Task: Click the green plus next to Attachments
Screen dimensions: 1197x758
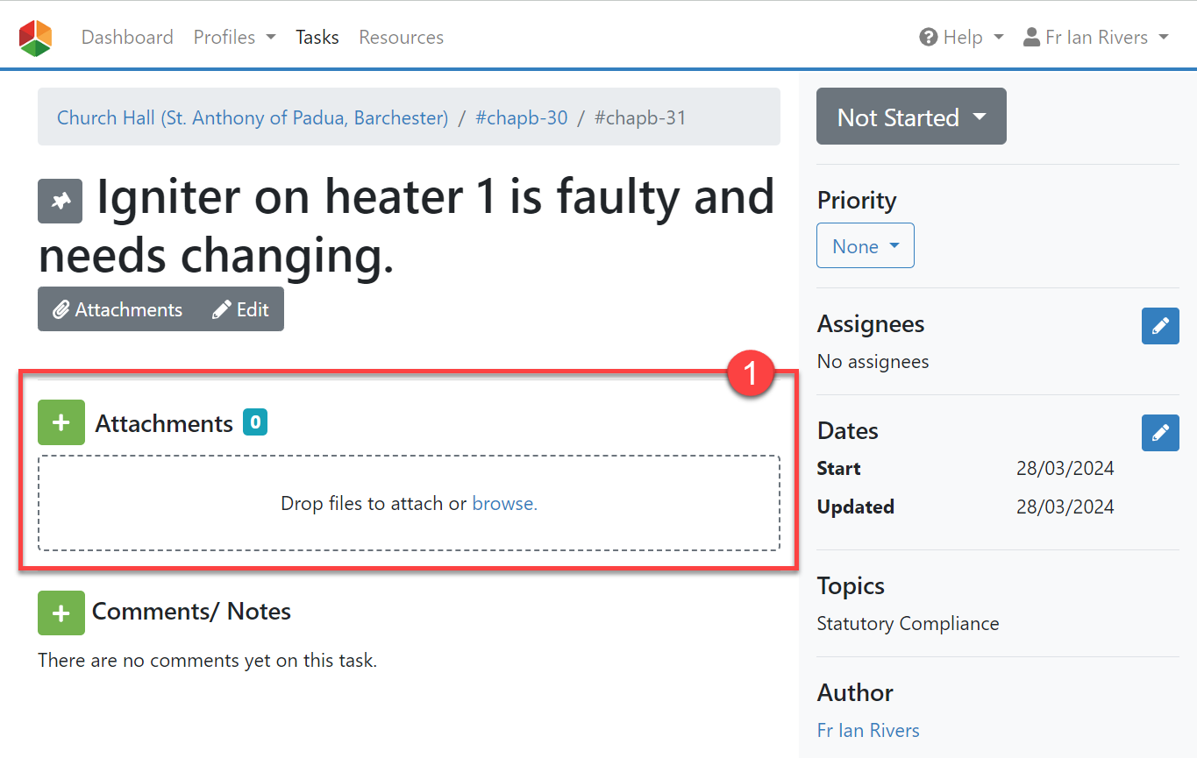Action: tap(61, 422)
